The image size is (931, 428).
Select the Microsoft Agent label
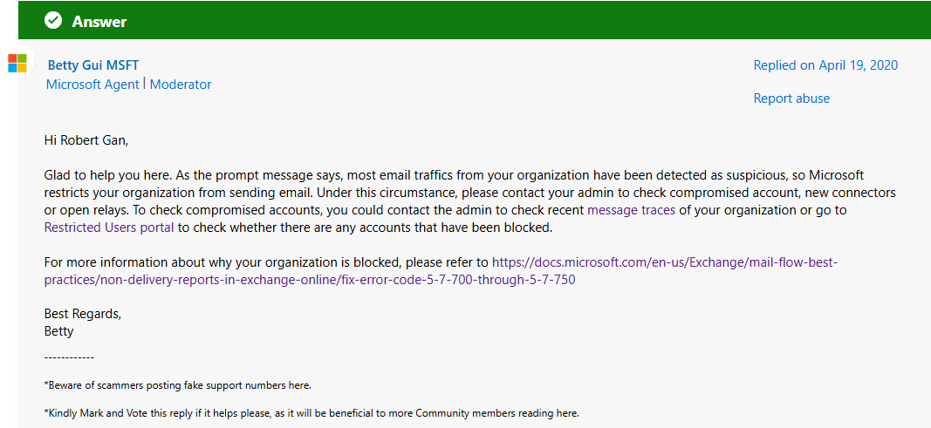tap(92, 85)
